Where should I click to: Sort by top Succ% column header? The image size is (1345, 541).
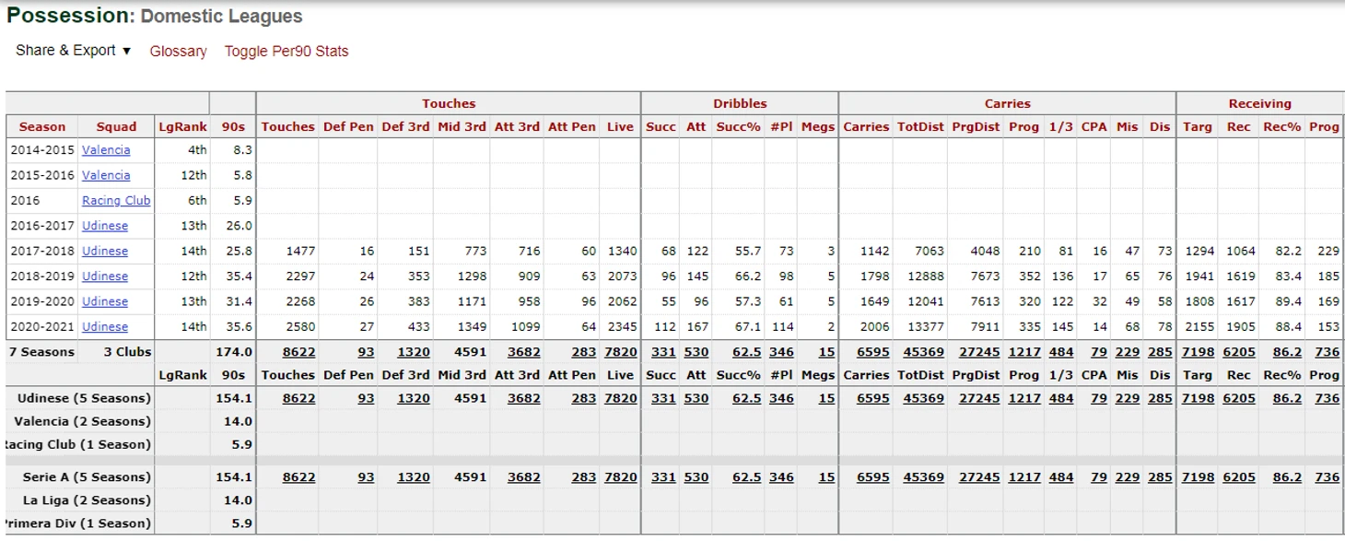738,127
